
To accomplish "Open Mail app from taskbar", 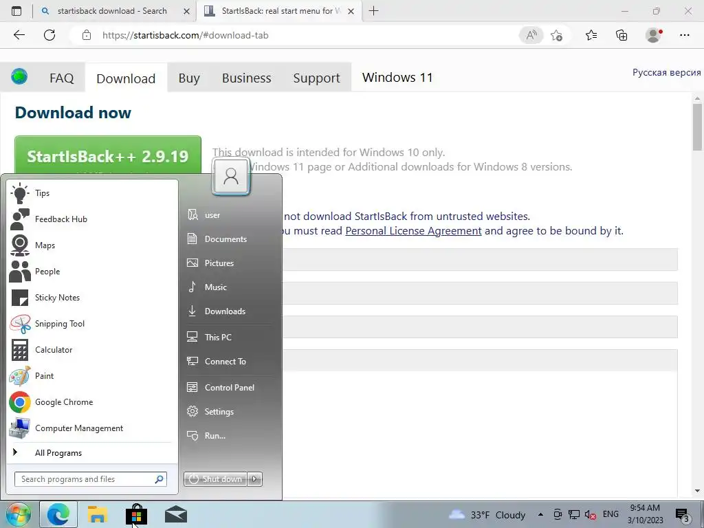I will 175,515.
